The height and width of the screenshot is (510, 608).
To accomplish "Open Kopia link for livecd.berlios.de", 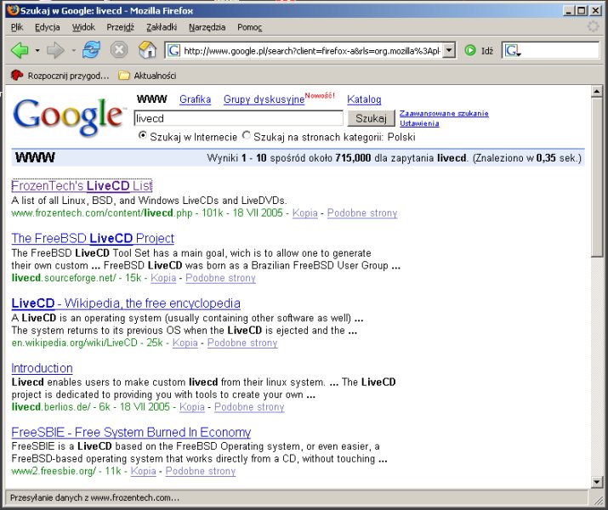I will [192, 407].
